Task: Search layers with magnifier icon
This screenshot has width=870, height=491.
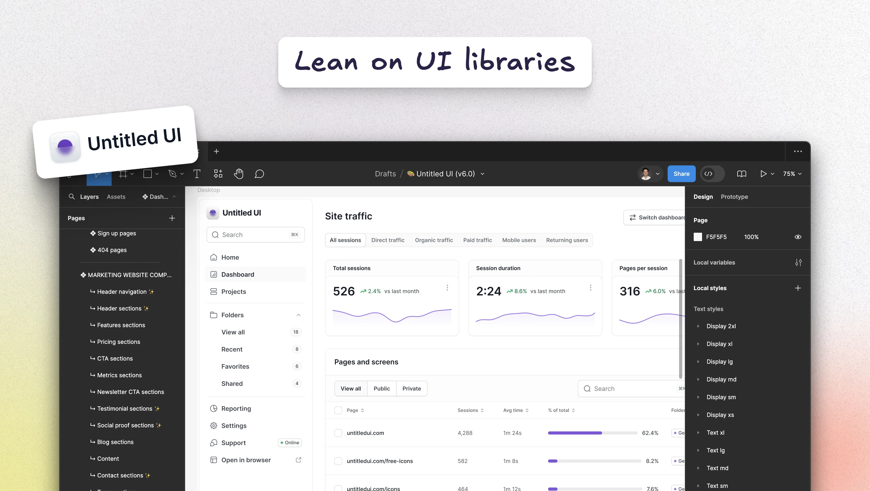Action: point(72,196)
